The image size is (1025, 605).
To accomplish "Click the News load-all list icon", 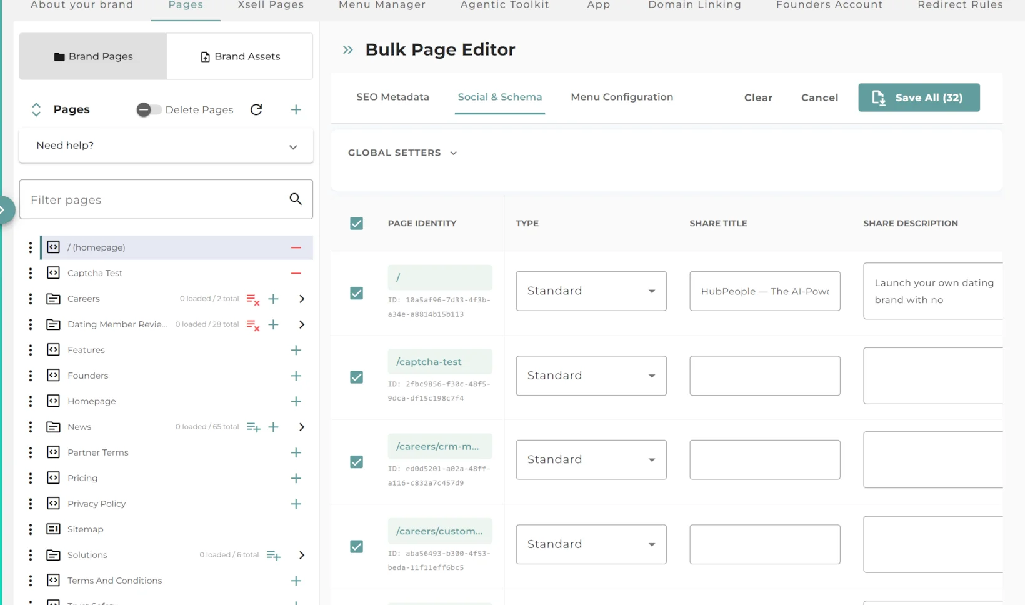I will [x=253, y=427].
